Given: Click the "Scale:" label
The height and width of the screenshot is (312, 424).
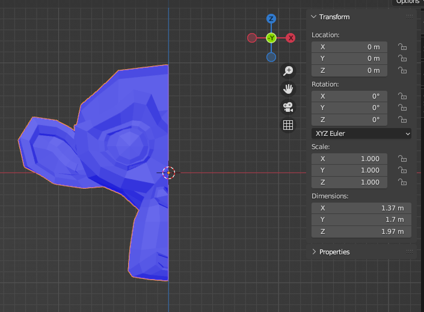Looking at the screenshot, I should point(321,147).
